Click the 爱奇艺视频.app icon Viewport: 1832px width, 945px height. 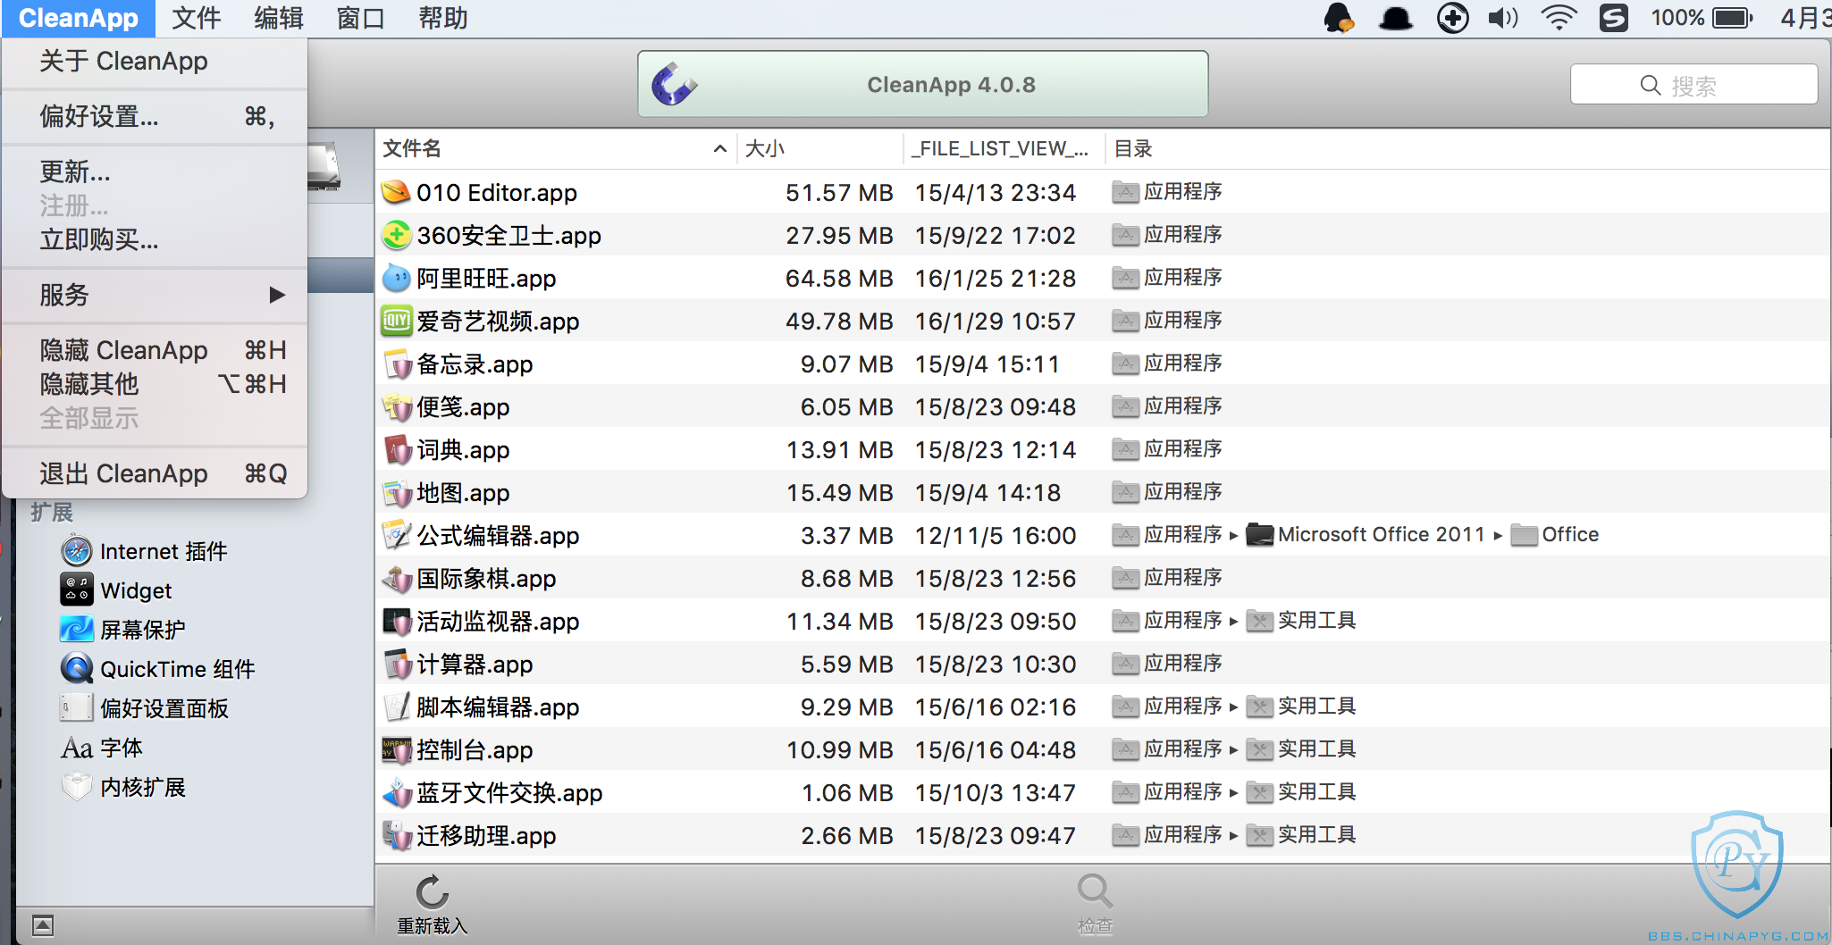(396, 321)
